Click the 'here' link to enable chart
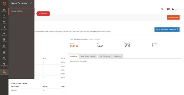The height and width of the screenshot is (95, 184). tap(98, 39)
